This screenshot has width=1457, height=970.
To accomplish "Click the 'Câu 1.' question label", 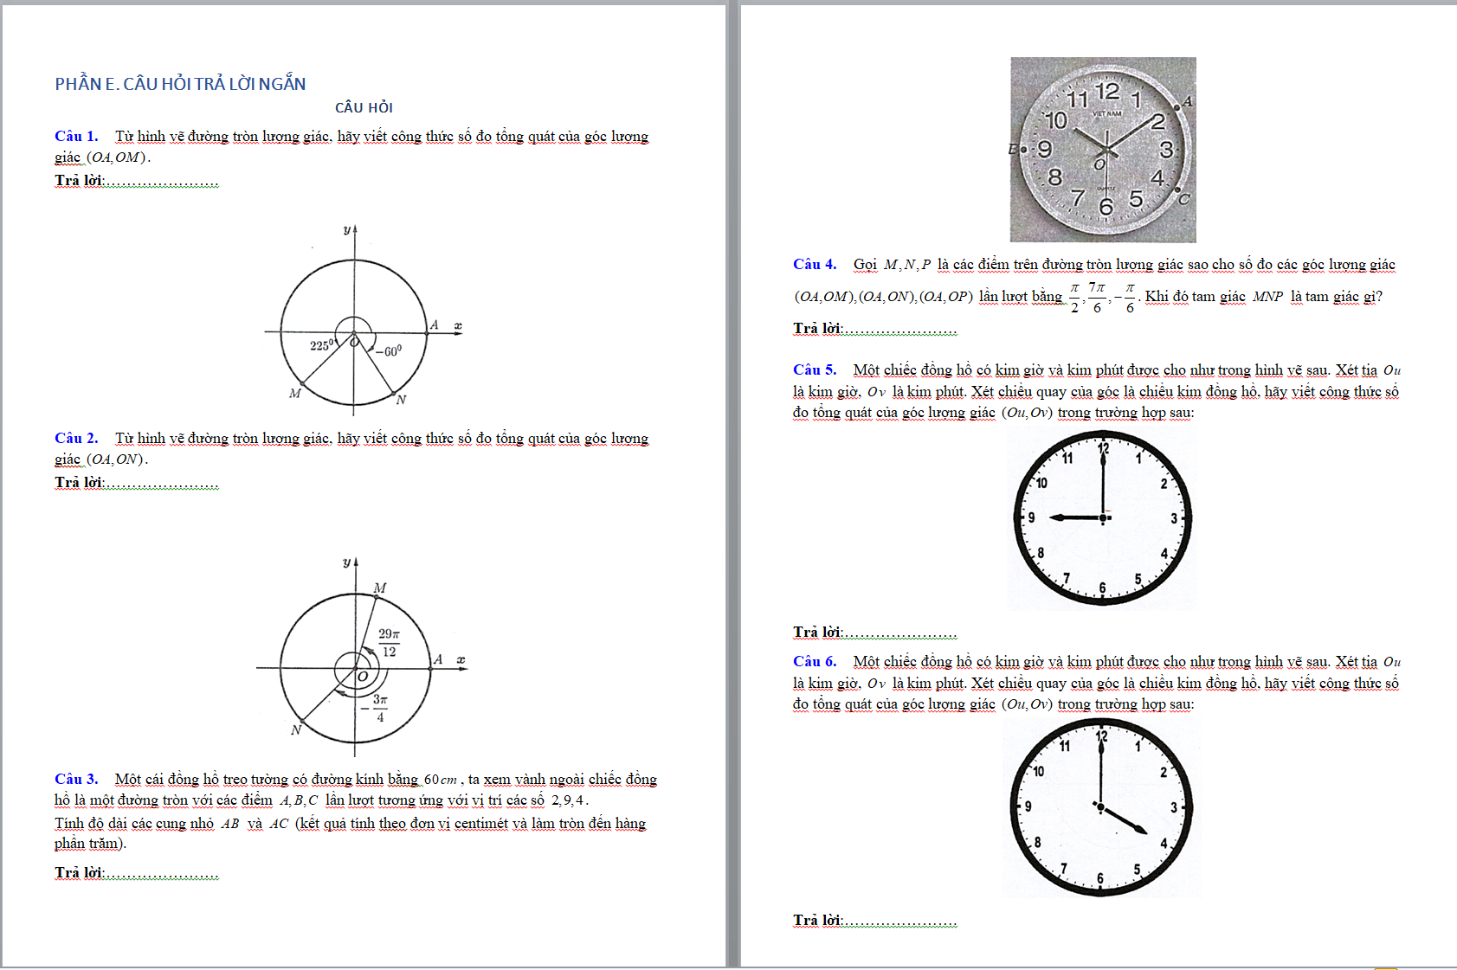I will tap(76, 136).
